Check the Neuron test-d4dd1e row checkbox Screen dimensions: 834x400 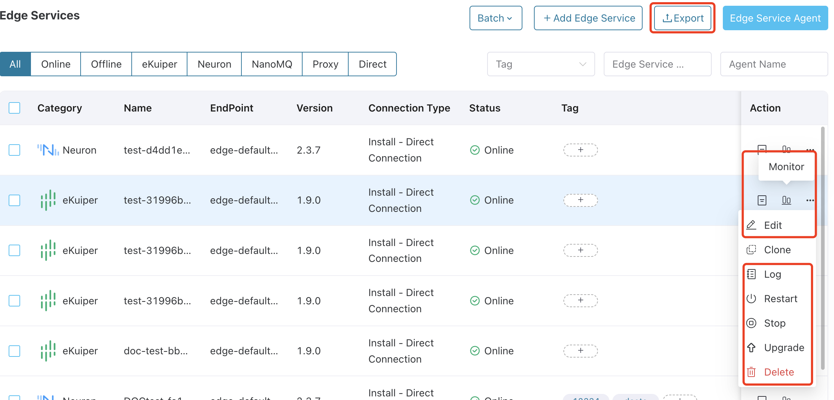point(14,150)
